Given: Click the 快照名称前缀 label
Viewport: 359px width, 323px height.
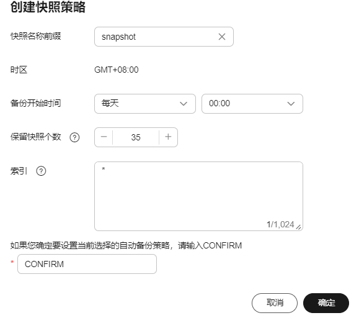Looking at the screenshot, I should coord(36,36).
